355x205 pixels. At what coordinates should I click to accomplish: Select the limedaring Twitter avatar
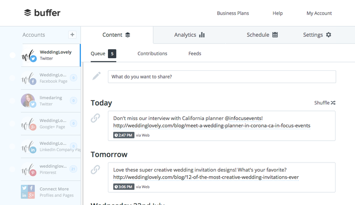[28, 101]
